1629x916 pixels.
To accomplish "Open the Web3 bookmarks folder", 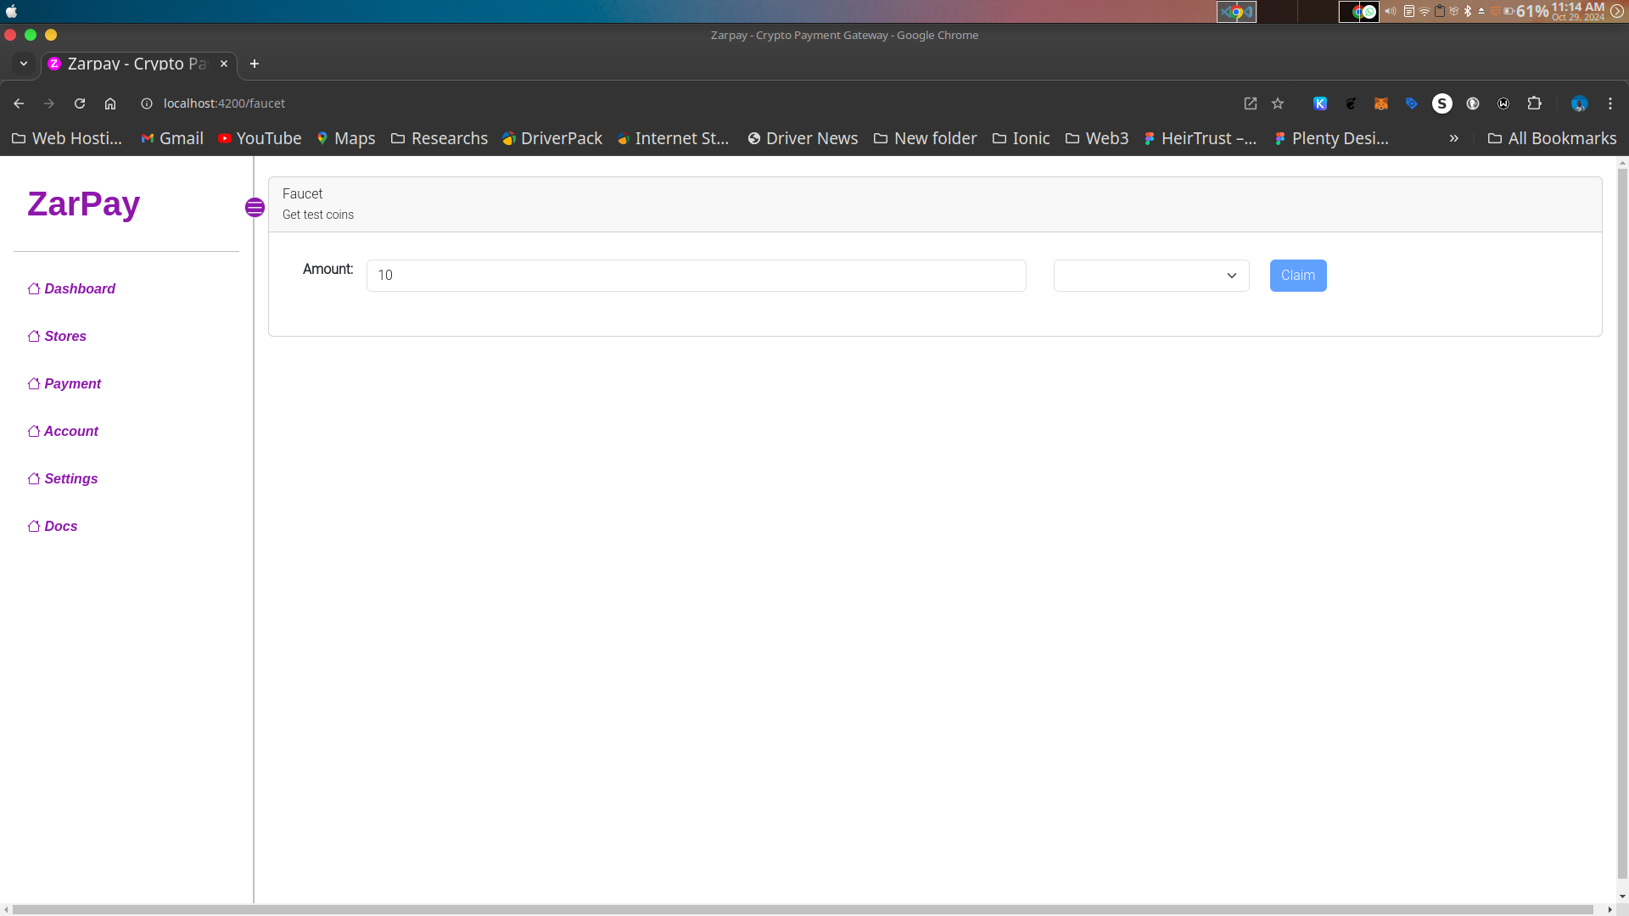I will (x=1097, y=138).
